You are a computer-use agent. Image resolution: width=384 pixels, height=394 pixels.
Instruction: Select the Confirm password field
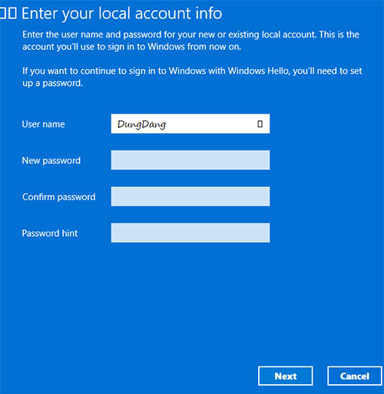coord(190,196)
